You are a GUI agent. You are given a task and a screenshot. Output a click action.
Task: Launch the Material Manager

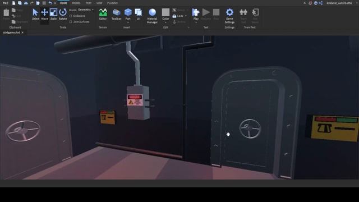(x=152, y=16)
